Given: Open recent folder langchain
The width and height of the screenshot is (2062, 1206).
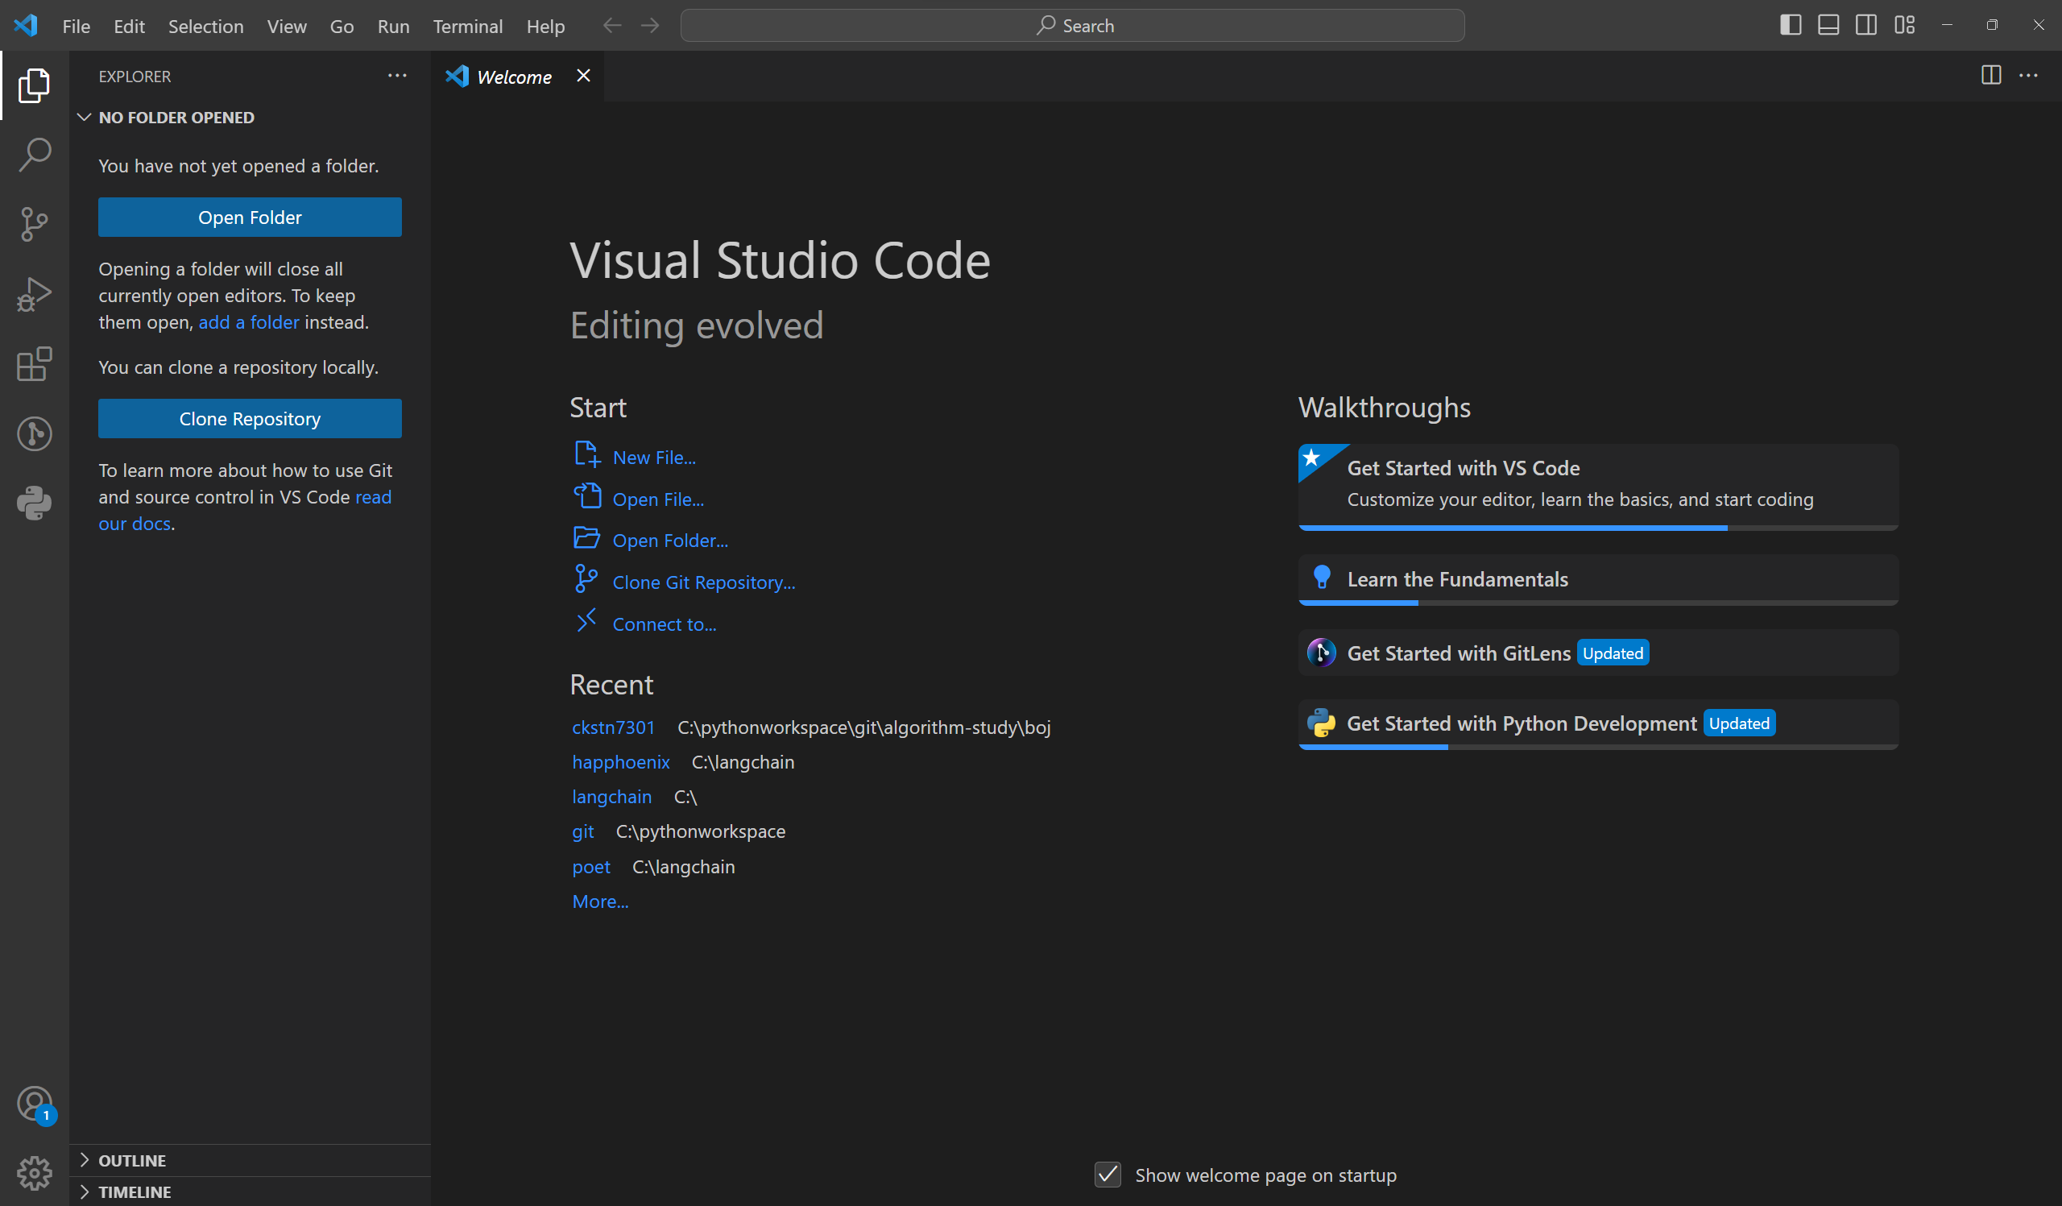Looking at the screenshot, I should [x=611, y=796].
